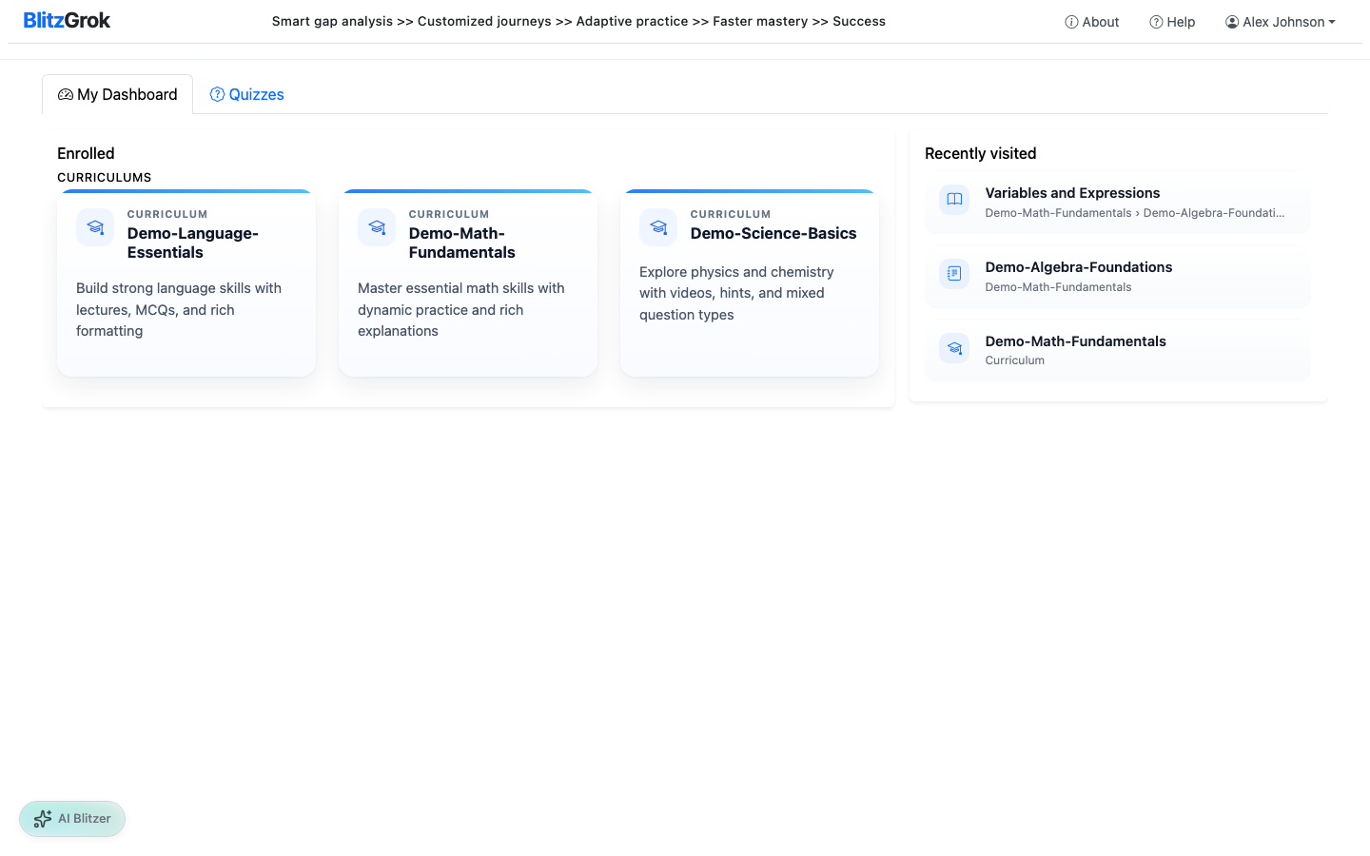Click the Enrolled section heading
This screenshot has width=1370, height=856.
coord(86,153)
